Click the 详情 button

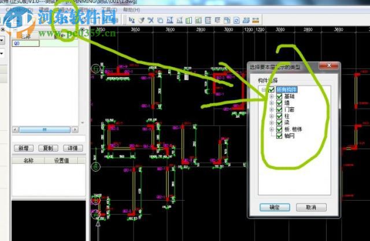coord(73,148)
